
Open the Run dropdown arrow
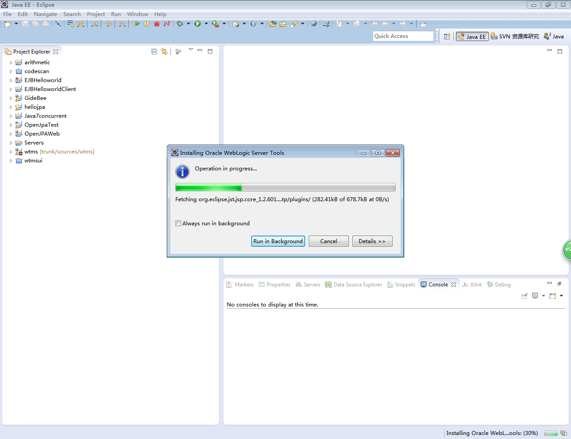(x=206, y=24)
